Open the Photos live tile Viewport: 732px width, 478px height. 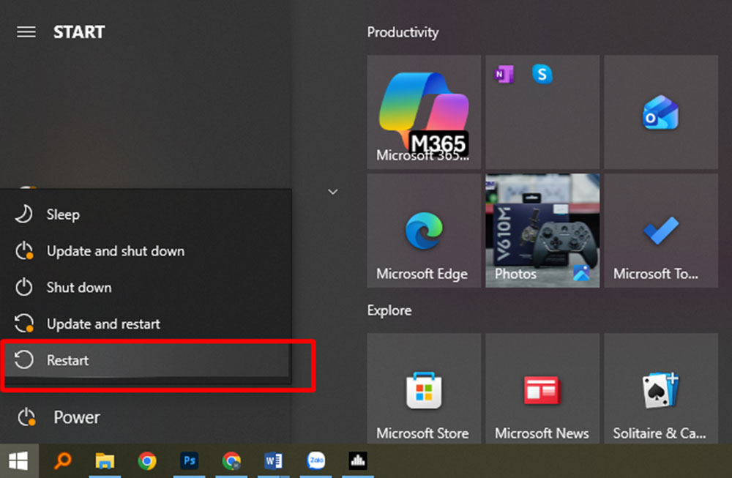click(542, 231)
